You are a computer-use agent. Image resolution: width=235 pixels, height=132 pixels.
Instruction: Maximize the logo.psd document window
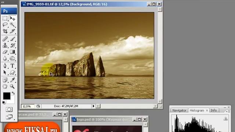click(140, 120)
